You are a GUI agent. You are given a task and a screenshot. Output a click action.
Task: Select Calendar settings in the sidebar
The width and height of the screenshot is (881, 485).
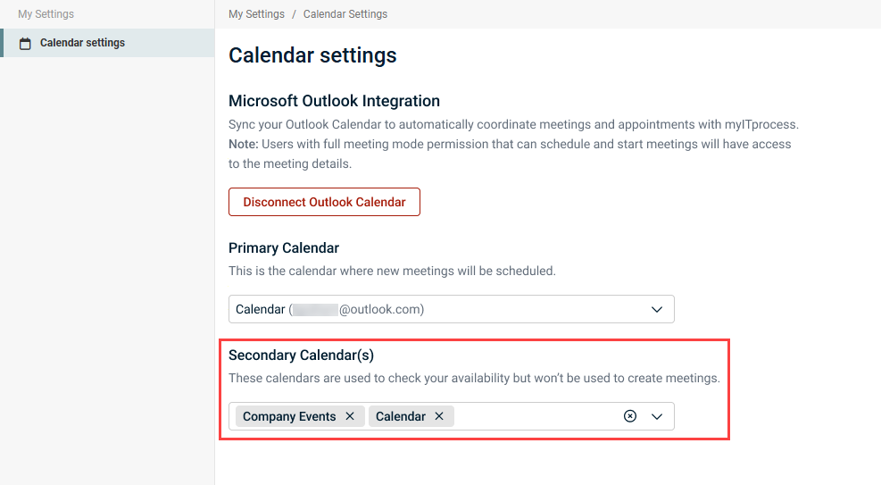coord(82,43)
